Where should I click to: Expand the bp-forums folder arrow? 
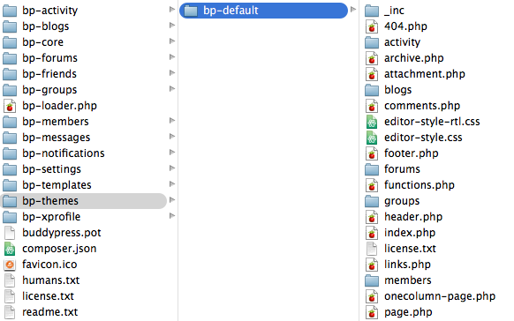point(171,57)
